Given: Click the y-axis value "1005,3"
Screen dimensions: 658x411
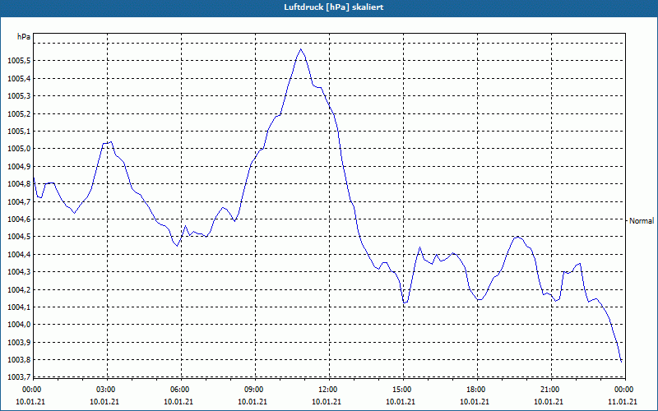Looking at the screenshot, I should (x=19, y=96).
